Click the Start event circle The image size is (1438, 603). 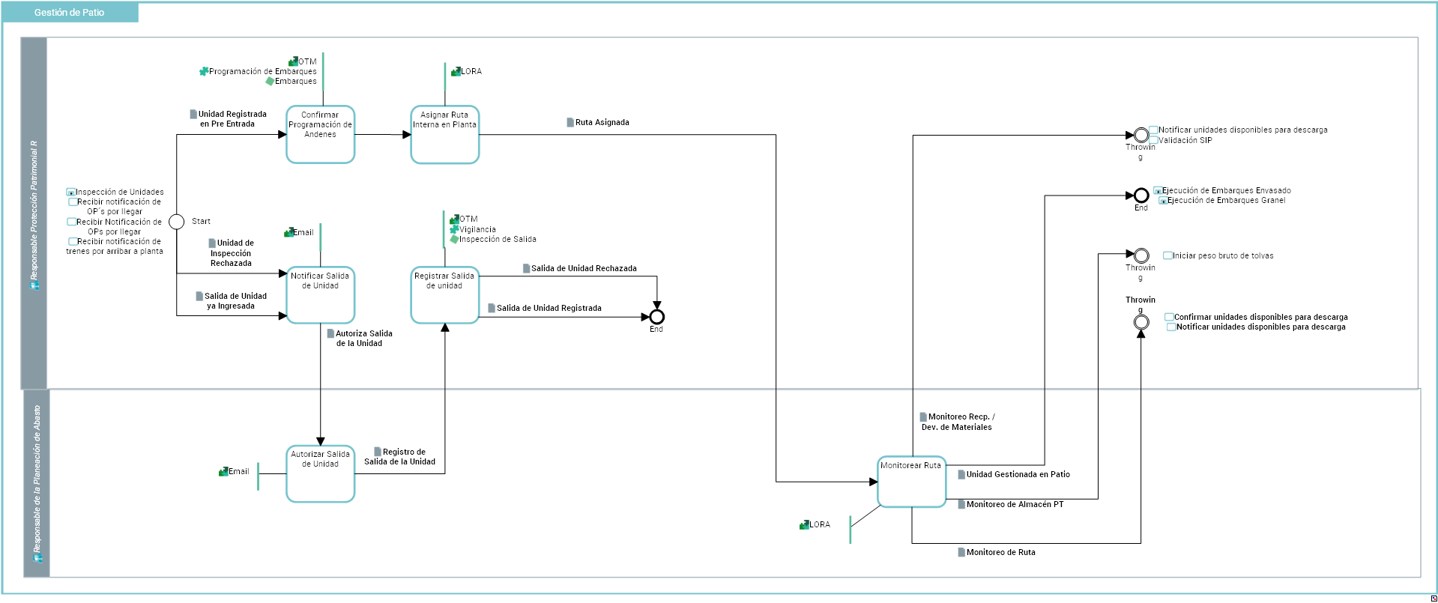coord(176,222)
